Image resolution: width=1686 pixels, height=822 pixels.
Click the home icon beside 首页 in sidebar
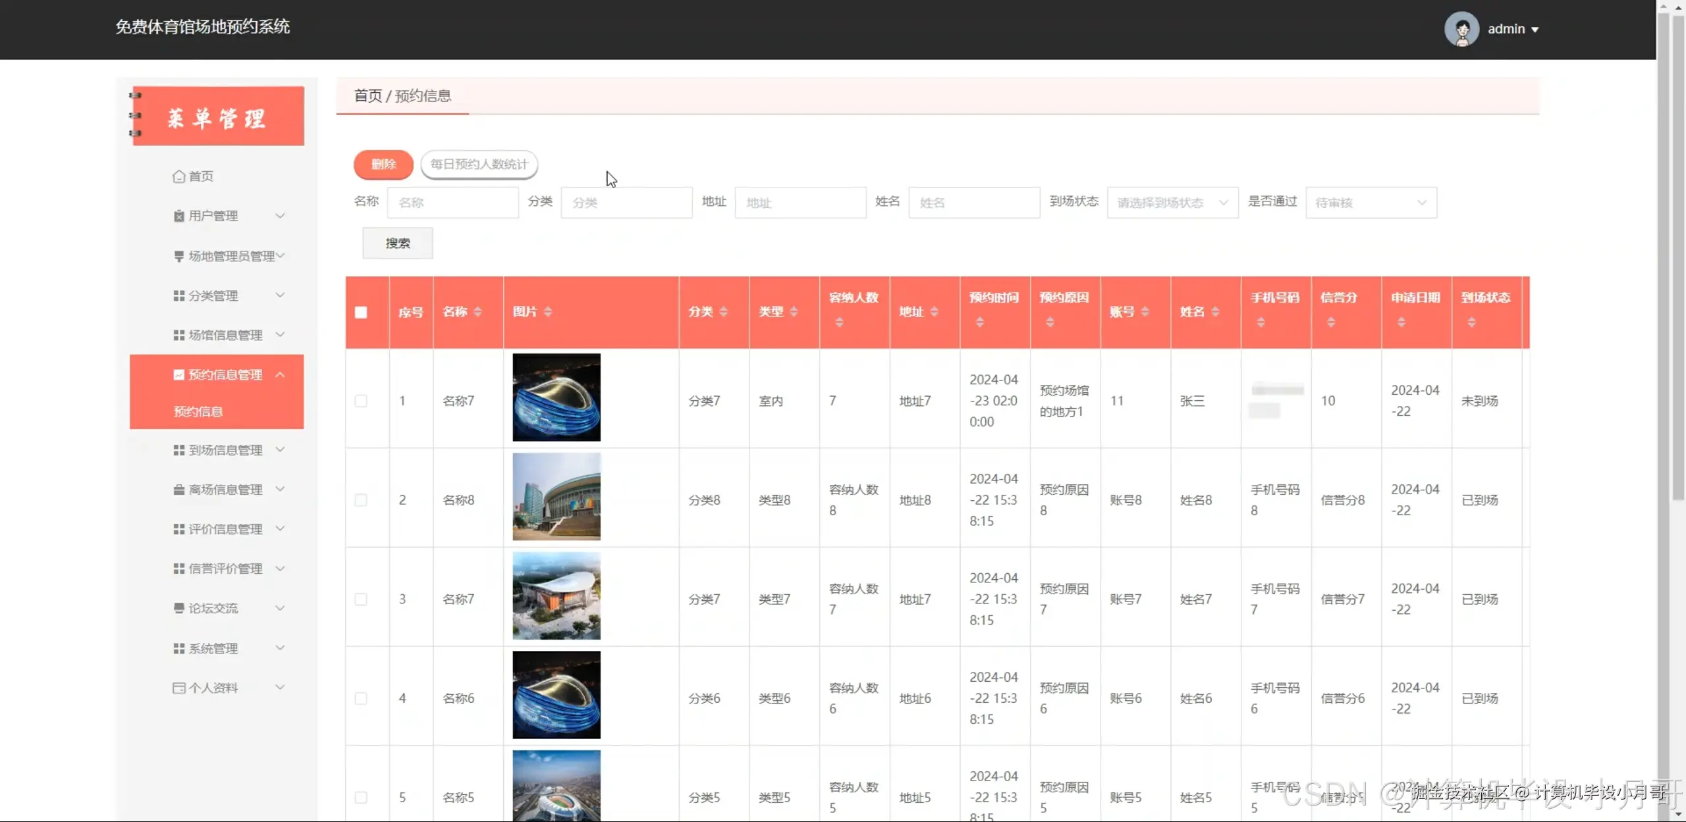click(x=178, y=176)
